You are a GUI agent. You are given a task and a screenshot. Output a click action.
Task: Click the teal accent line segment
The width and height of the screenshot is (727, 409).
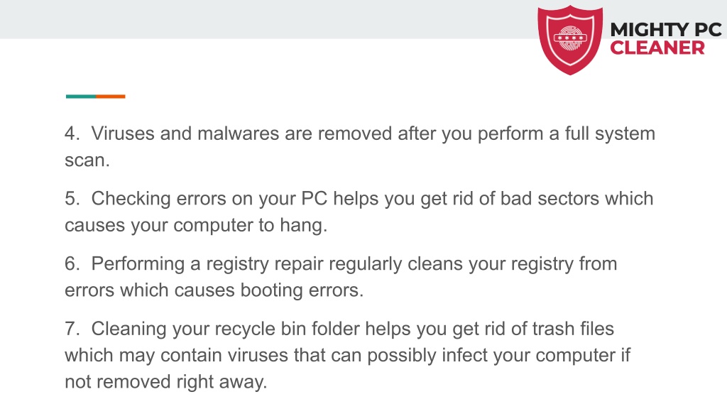pyautogui.click(x=81, y=97)
